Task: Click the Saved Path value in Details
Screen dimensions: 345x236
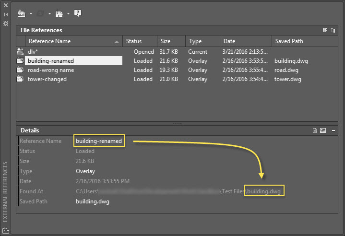Action: (93, 201)
